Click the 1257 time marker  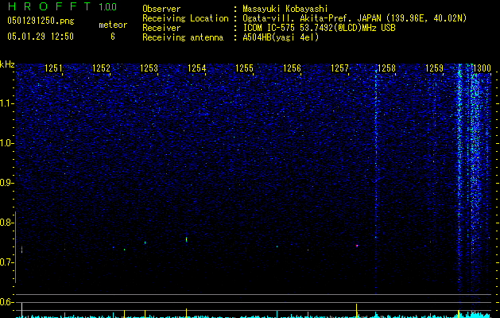coord(340,68)
